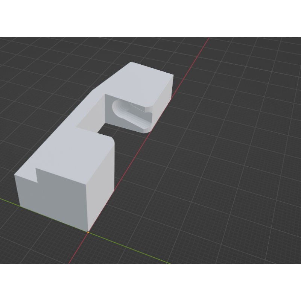Click the blank white band above the viewport
Image resolution: width=301 pixels, height=301 pixels.
tap(150, 19)
